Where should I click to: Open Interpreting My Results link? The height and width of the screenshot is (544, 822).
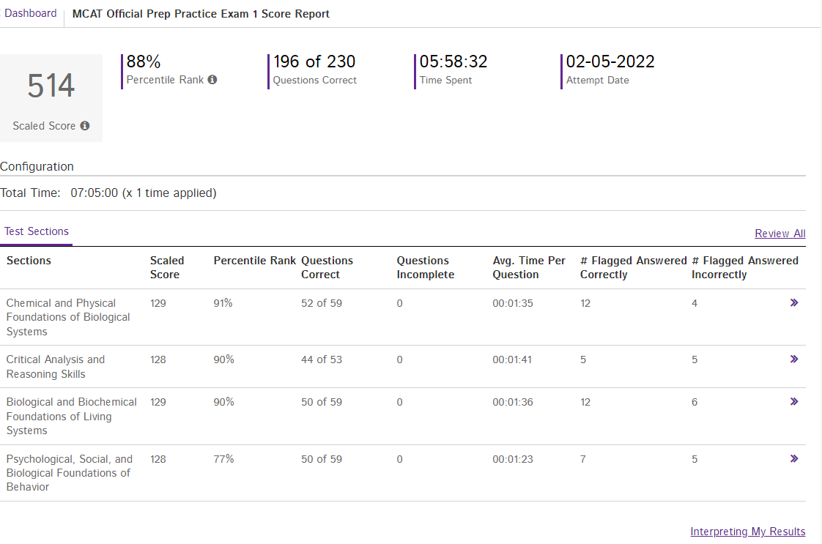pos(747,532)
